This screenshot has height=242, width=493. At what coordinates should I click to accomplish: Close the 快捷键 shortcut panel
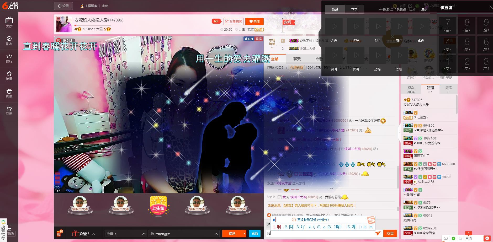pos(491,7)
